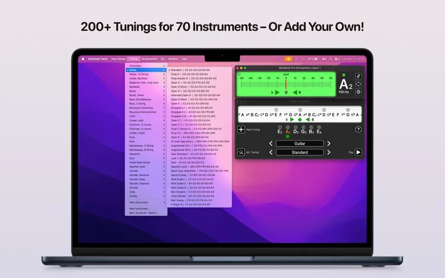The width and height of the screenshot is (445, 278).
Task: Expand the Guitar, 12-String submenu
Action: pyautogui.click(x=146, y=74)
